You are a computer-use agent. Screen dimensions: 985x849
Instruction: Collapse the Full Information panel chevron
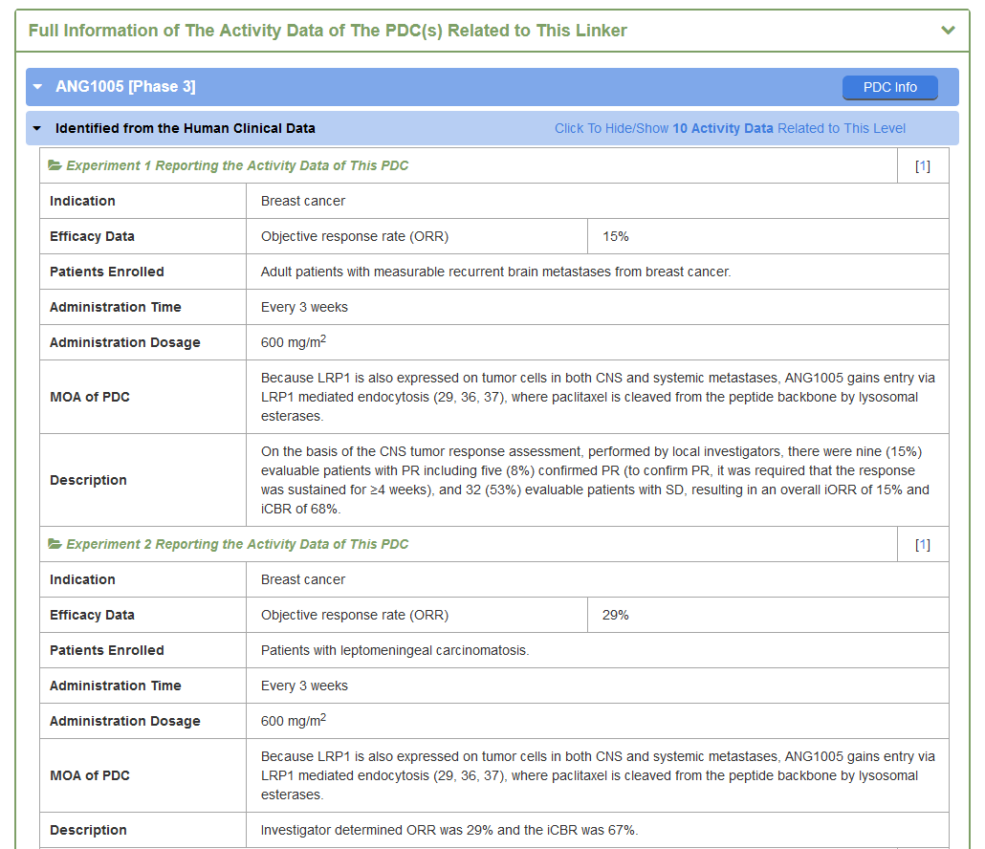(x=948, y=31)
